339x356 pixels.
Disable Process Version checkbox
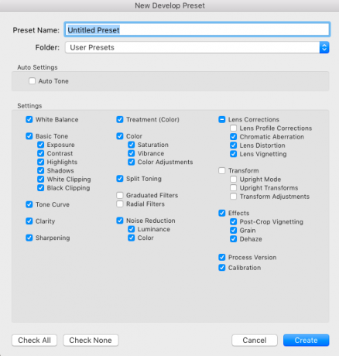click(222, 257)
